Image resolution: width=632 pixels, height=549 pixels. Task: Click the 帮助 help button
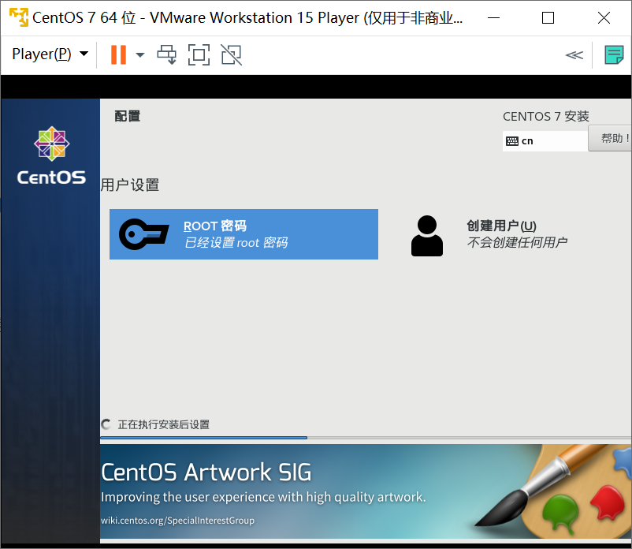pos(610,138)
